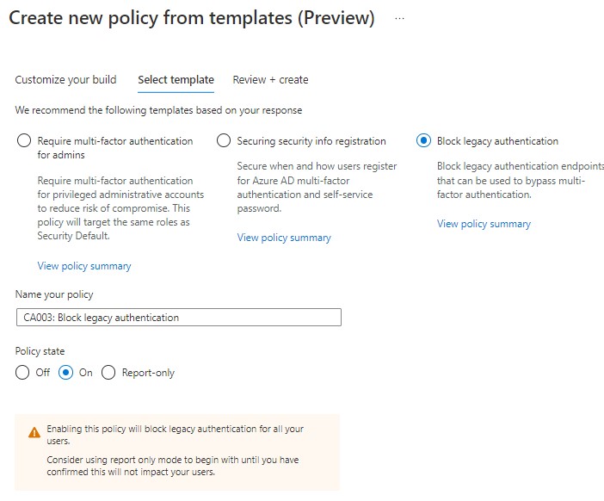
Task: View policy summary for Securing security info registration
Action: pos(284,238)
